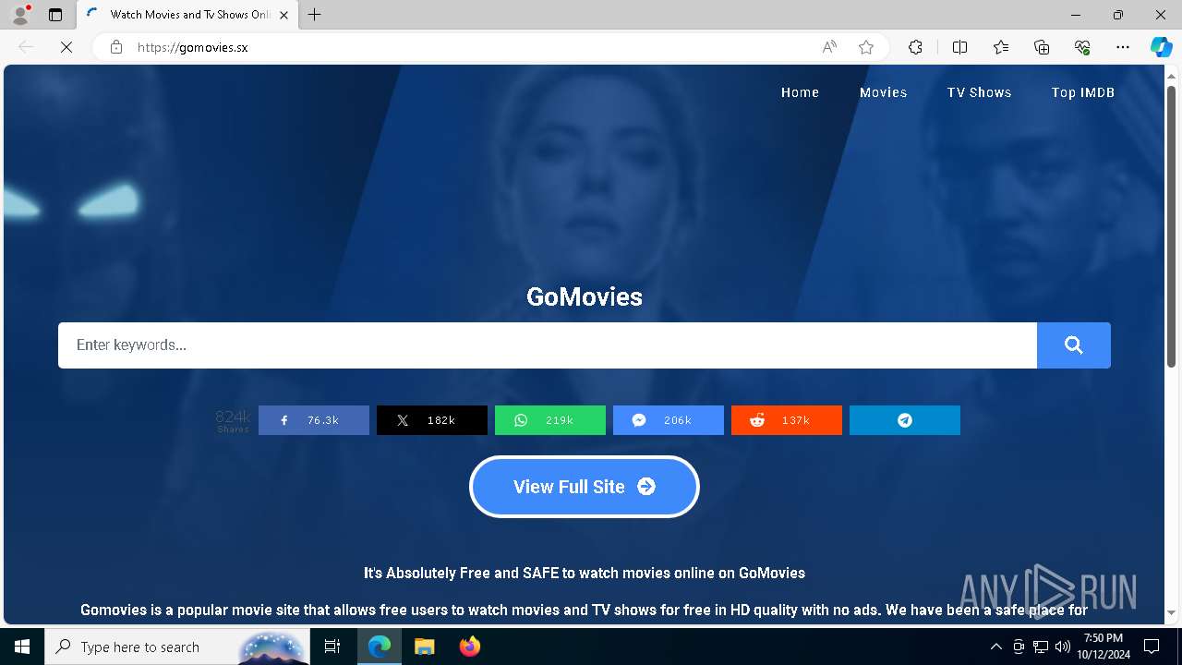Launch Firefox from taskbar

[x=469, y=647]
